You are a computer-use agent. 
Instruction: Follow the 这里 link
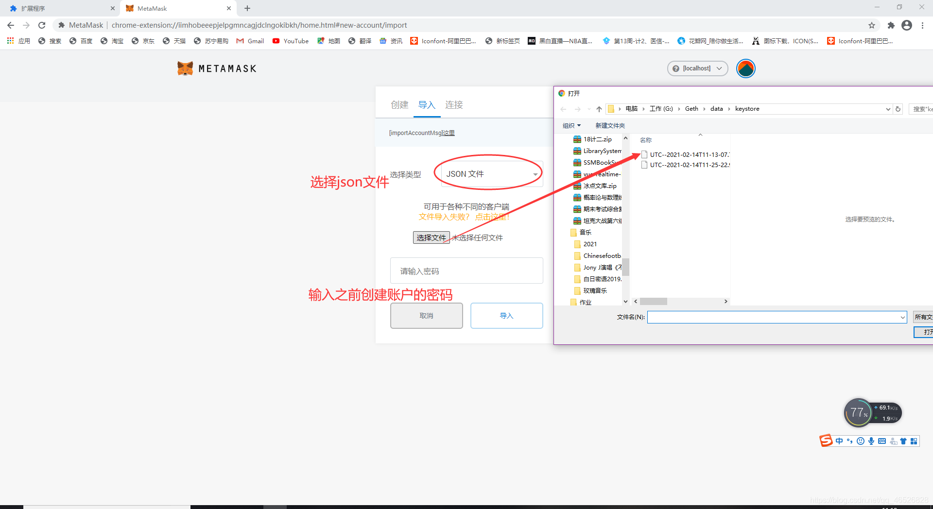(449, 133)
